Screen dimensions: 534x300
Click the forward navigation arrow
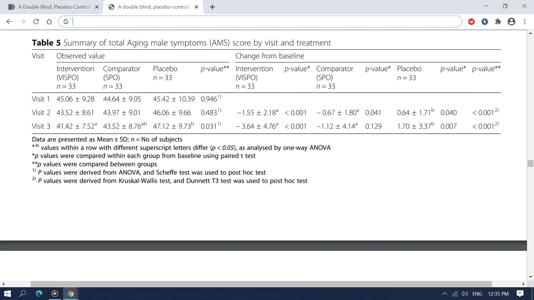[23, 22]
